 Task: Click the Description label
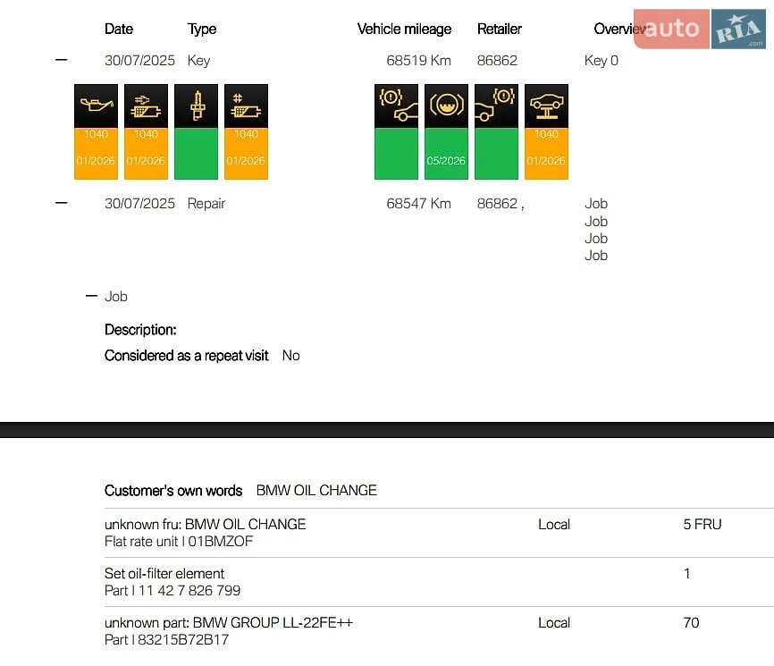coord(140,330)
